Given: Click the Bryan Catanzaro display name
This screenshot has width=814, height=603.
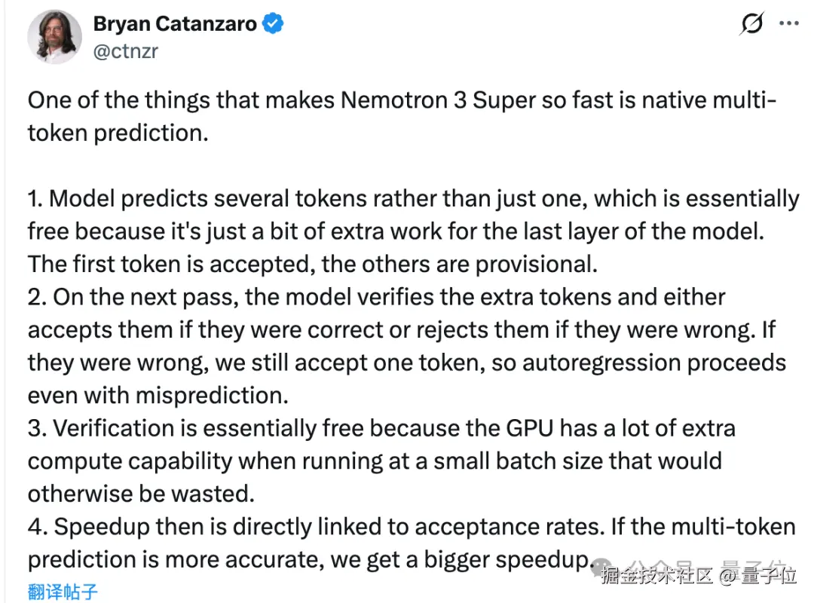Looking at the screenshot, I should (175, 25).
